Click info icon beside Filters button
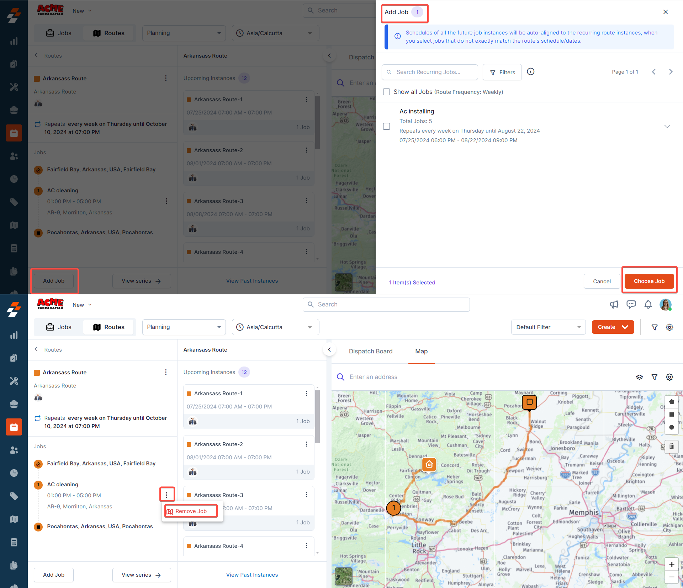The image size is (683, 588). (530, 72)
